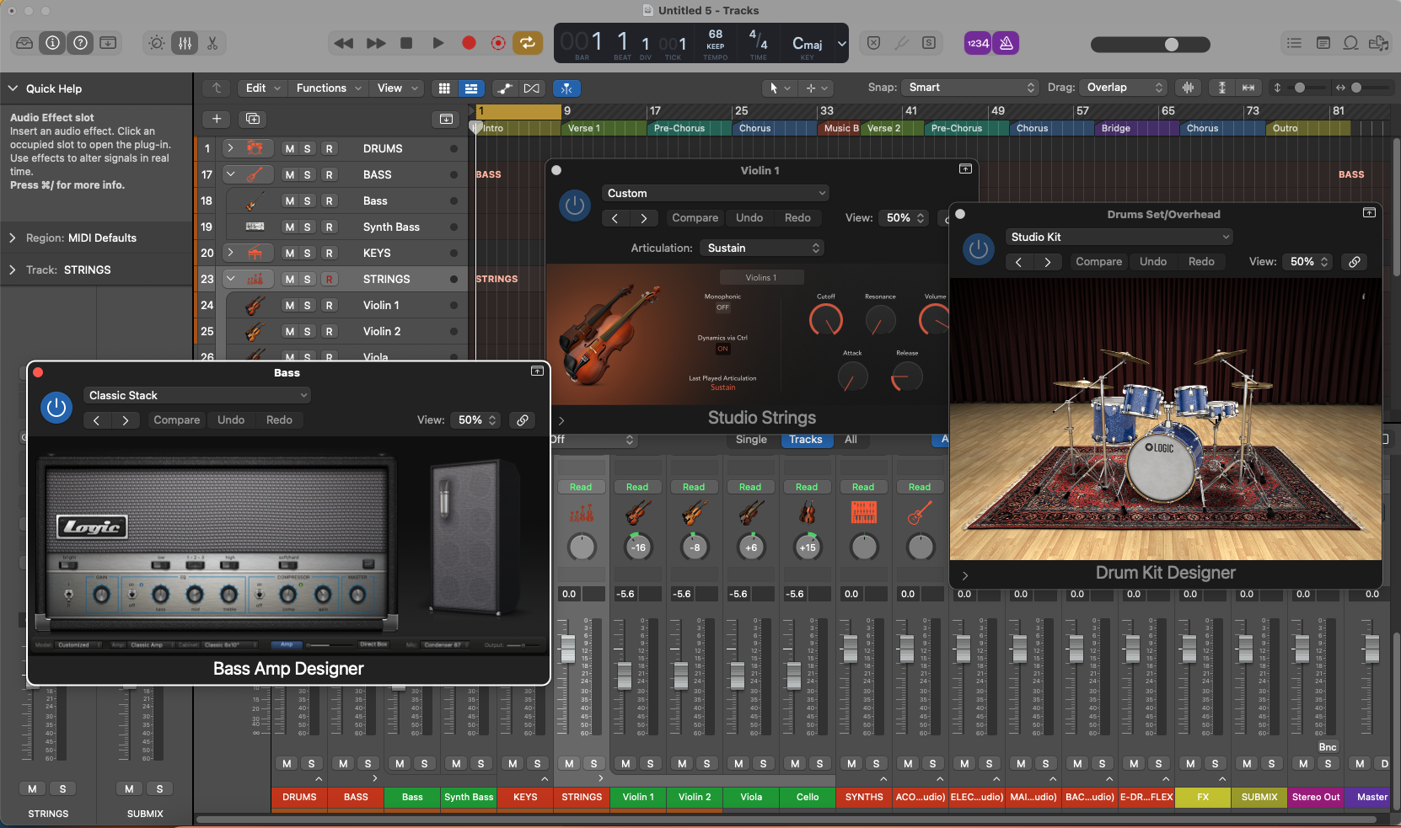Click next preset arrow in Bass plugin
Image resolution: width=1401 pixels, height=828 pixels.
[126, 420]
